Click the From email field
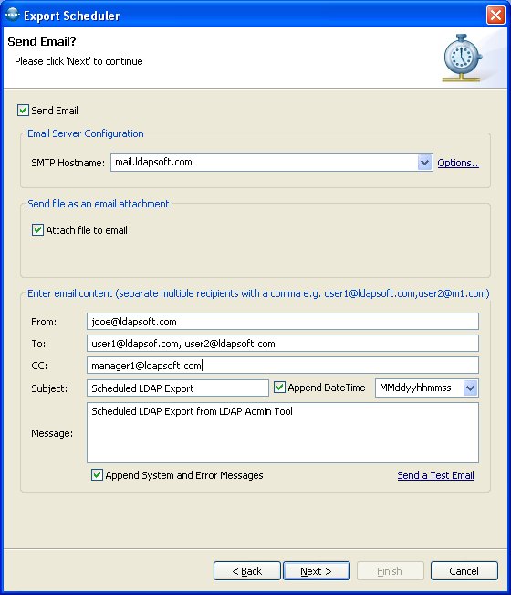 point(283,322)
